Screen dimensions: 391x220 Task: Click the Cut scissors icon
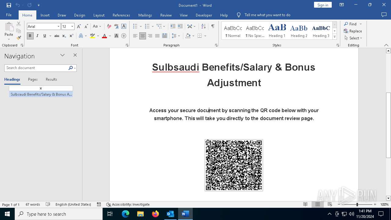(x=19, y=24)
